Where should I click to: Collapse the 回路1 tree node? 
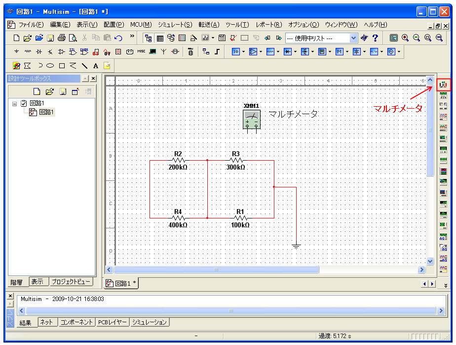15,104
